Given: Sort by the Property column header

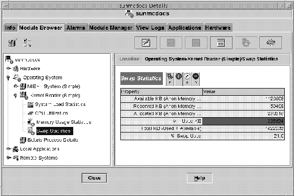Looking at the screenshot, I should click(161, 92).
